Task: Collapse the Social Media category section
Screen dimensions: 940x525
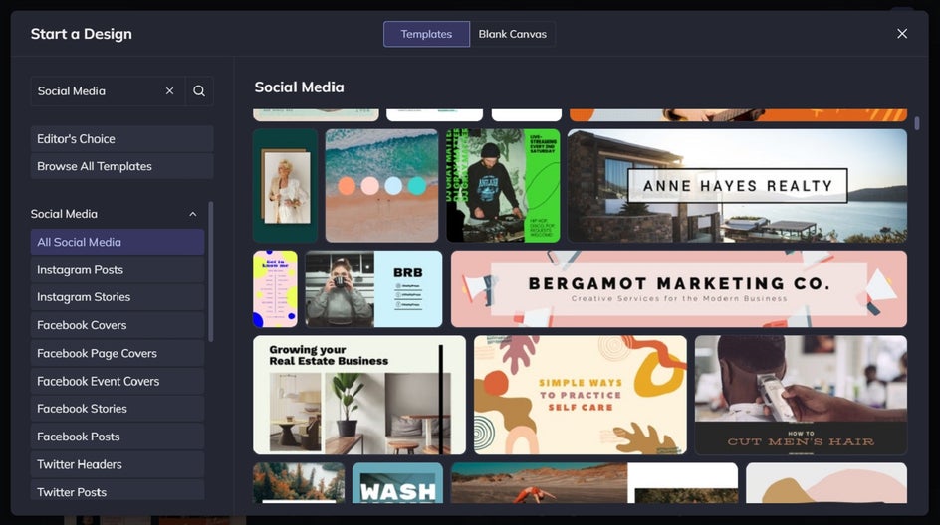Action: 192,214
